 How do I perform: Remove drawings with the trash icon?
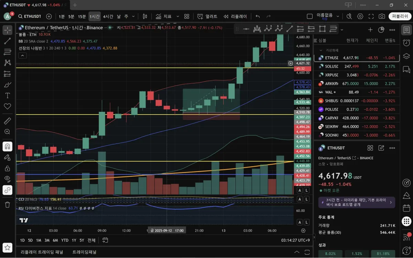click(7, 205)
